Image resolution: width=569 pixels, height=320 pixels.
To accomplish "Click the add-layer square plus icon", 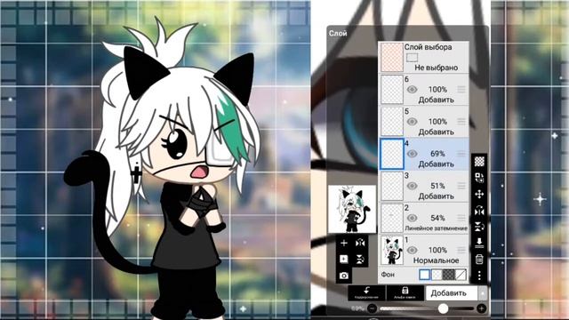I will 344,259.
